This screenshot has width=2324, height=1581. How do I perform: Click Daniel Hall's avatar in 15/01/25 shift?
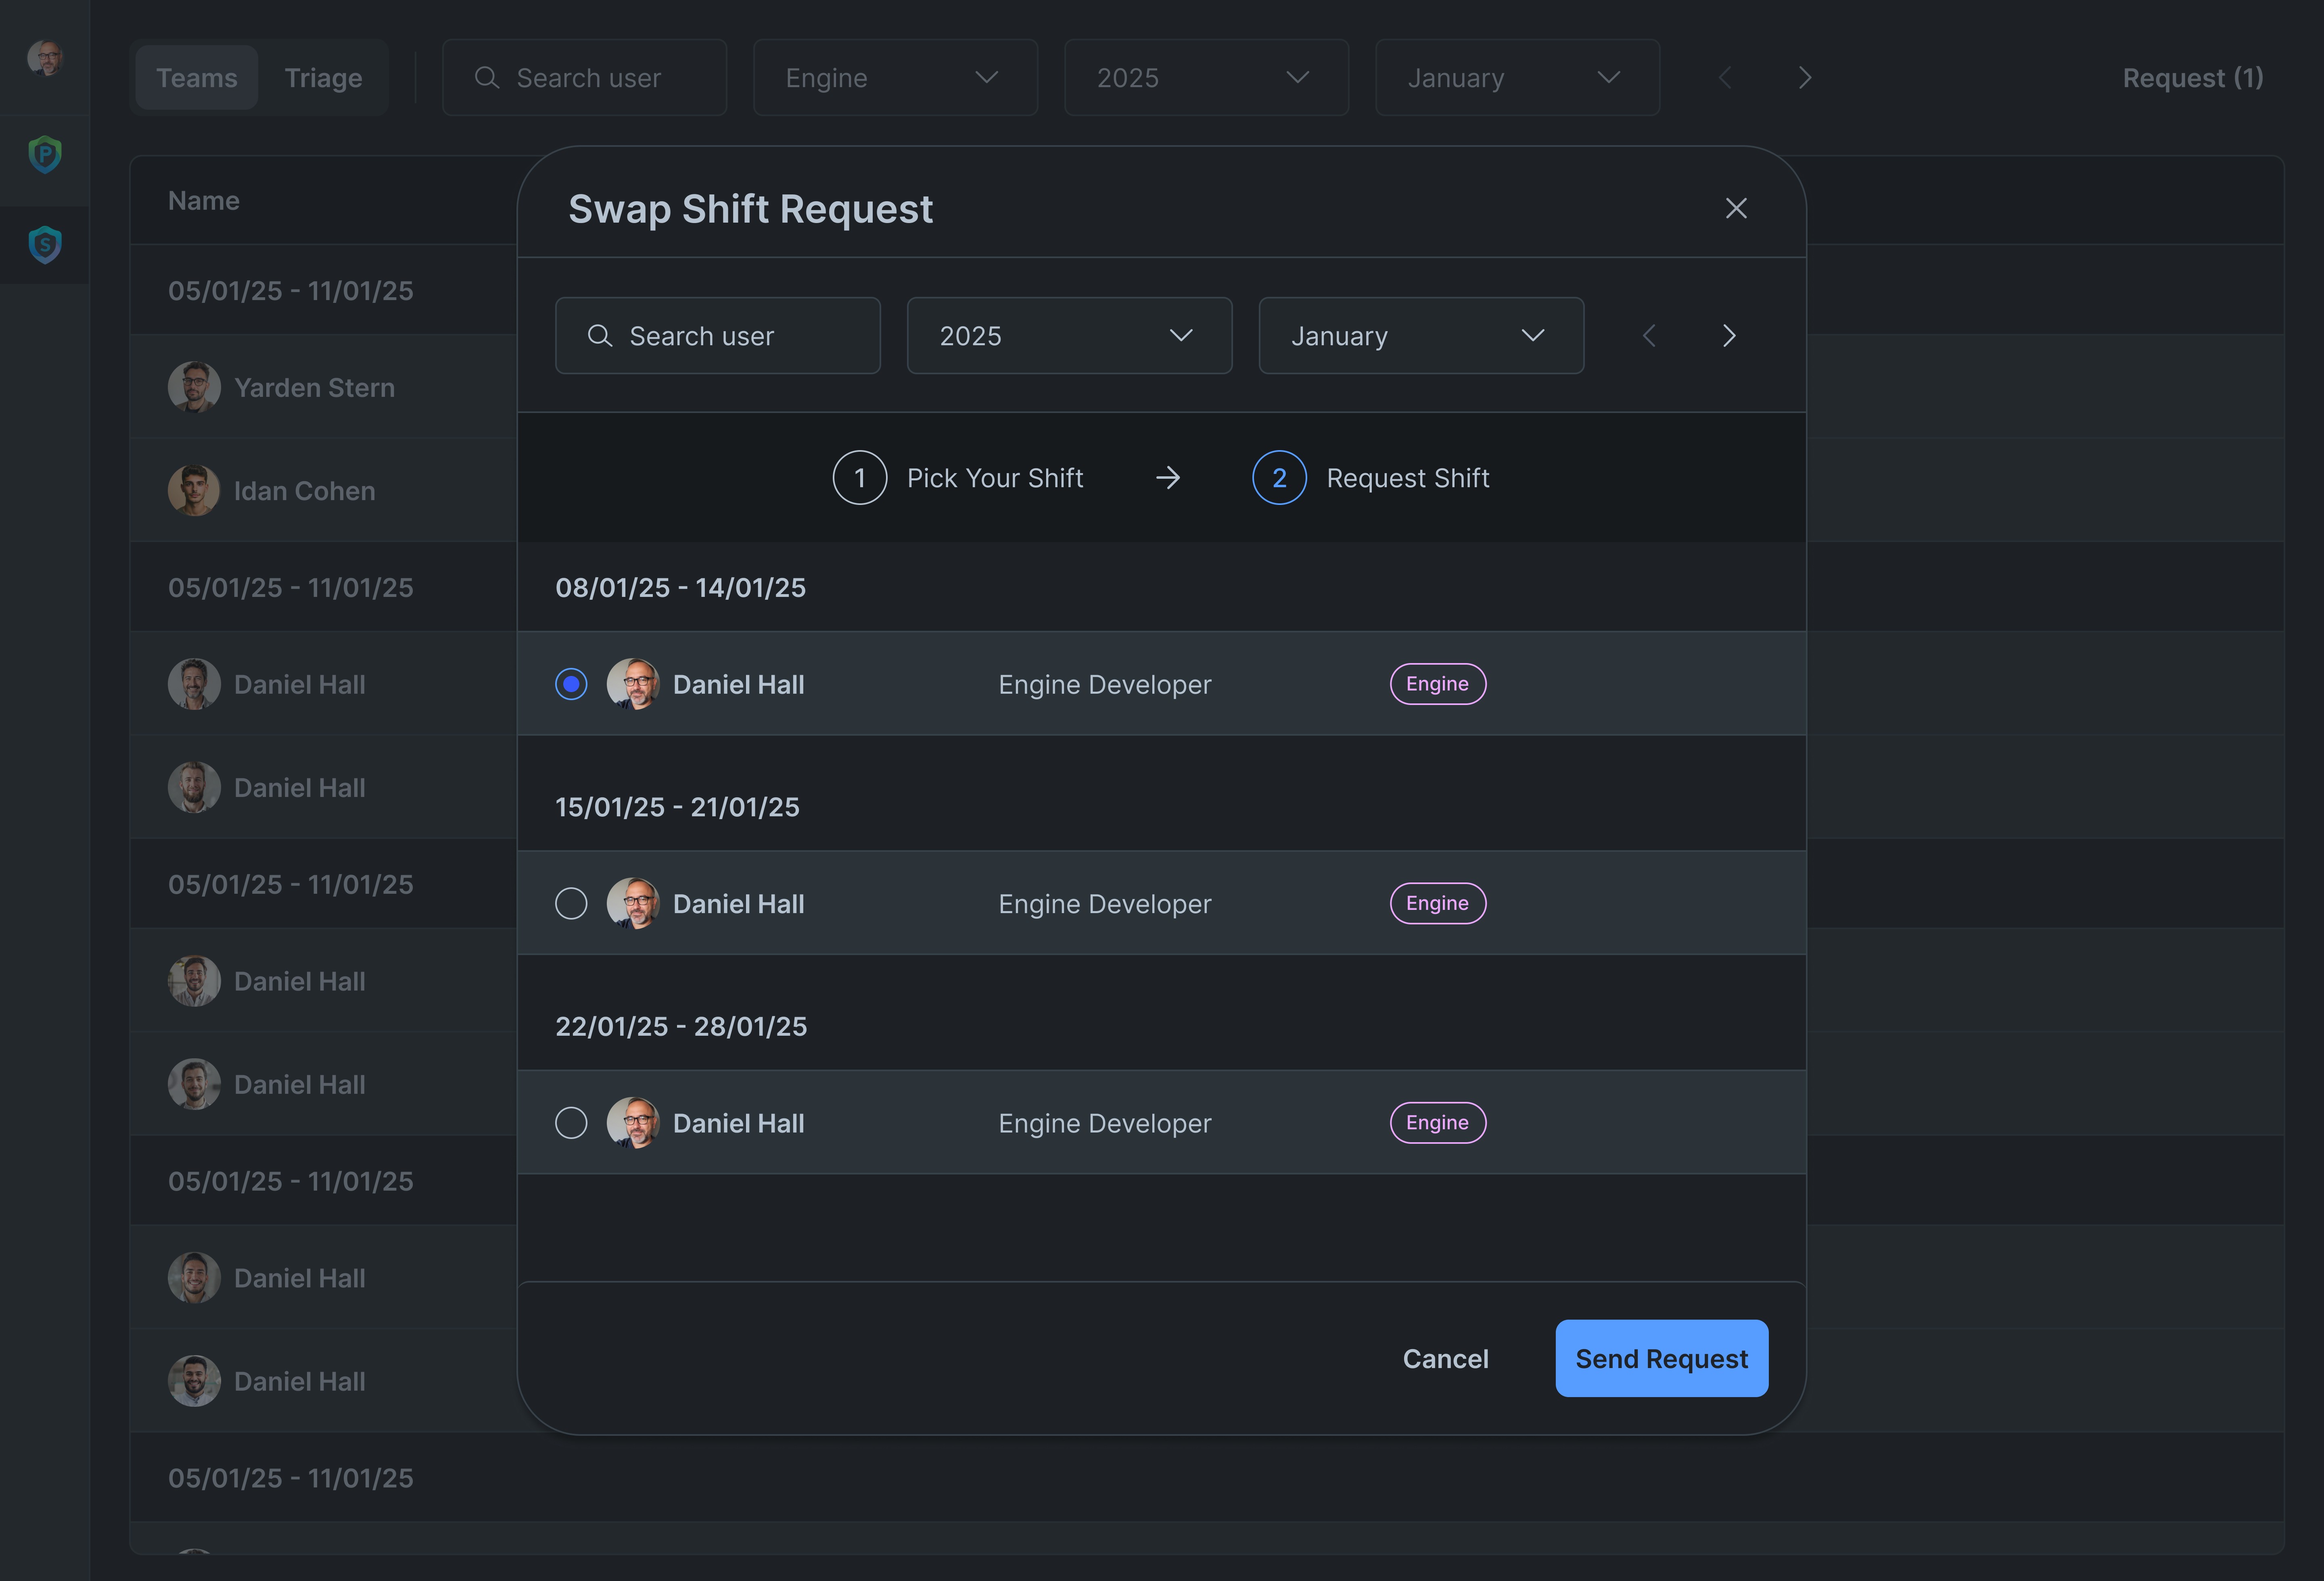coord(633,903)
